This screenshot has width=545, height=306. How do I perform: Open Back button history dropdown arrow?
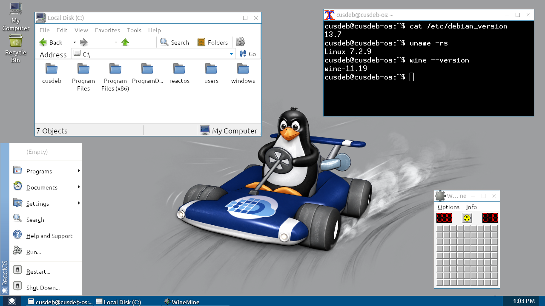[x=75, y=42]
